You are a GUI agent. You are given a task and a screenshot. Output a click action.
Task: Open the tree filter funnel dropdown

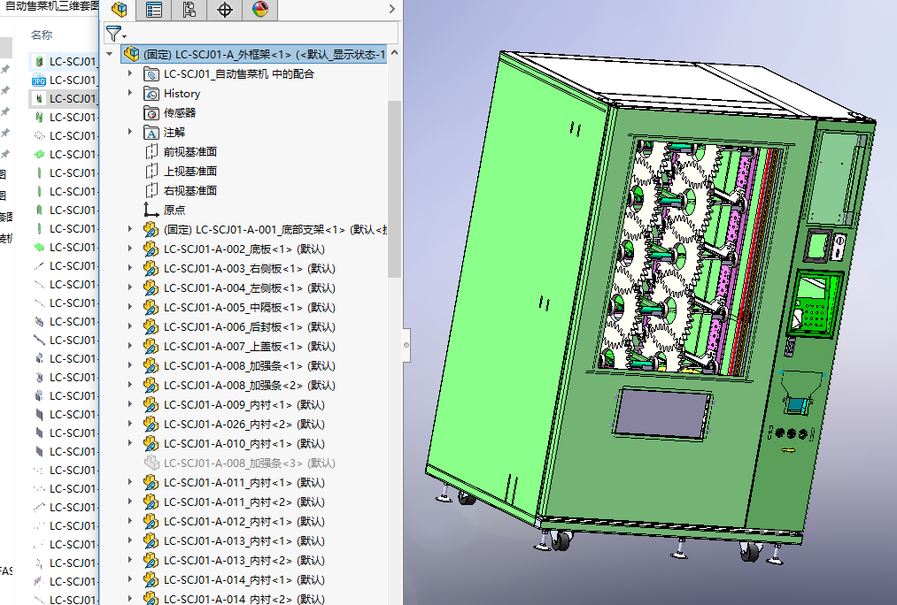116,34
